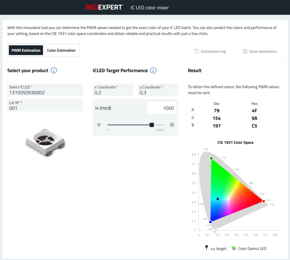Click the dim brightness sun icon
The width and height of the screenshot is (290, 260).
pyautogui.click(x=99, y=125)
